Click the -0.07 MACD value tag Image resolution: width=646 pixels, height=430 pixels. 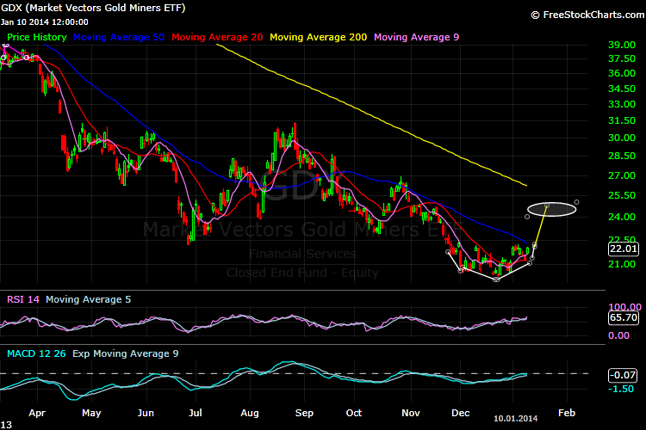click(623, 374)
